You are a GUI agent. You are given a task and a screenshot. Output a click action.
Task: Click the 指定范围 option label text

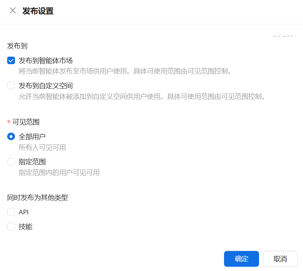click(x=32, y=162)
